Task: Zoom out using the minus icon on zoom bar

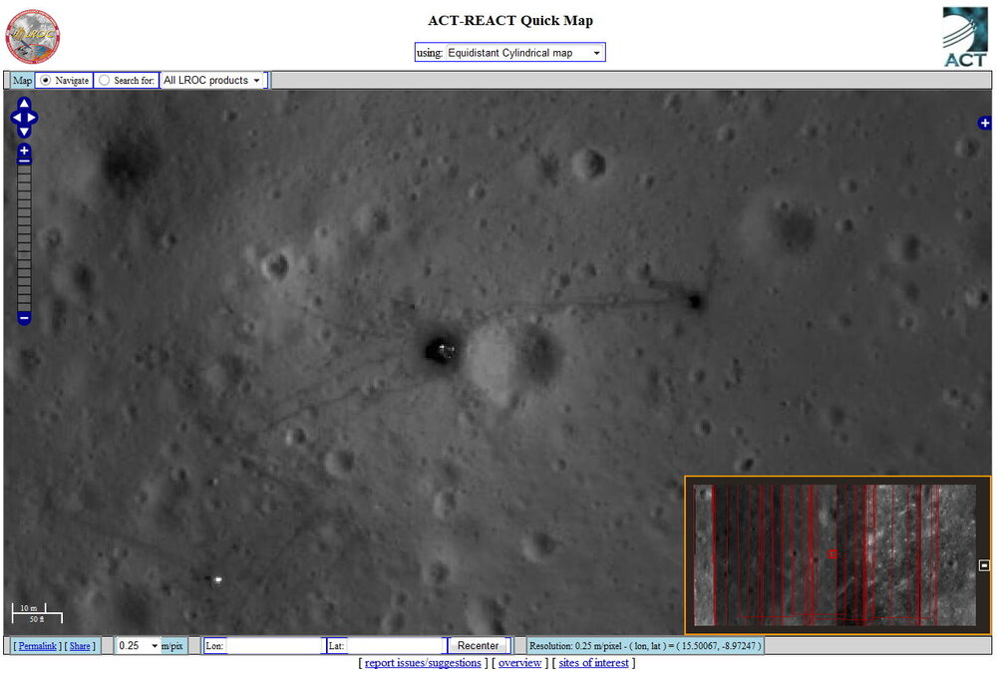Action: coord(22,317)
